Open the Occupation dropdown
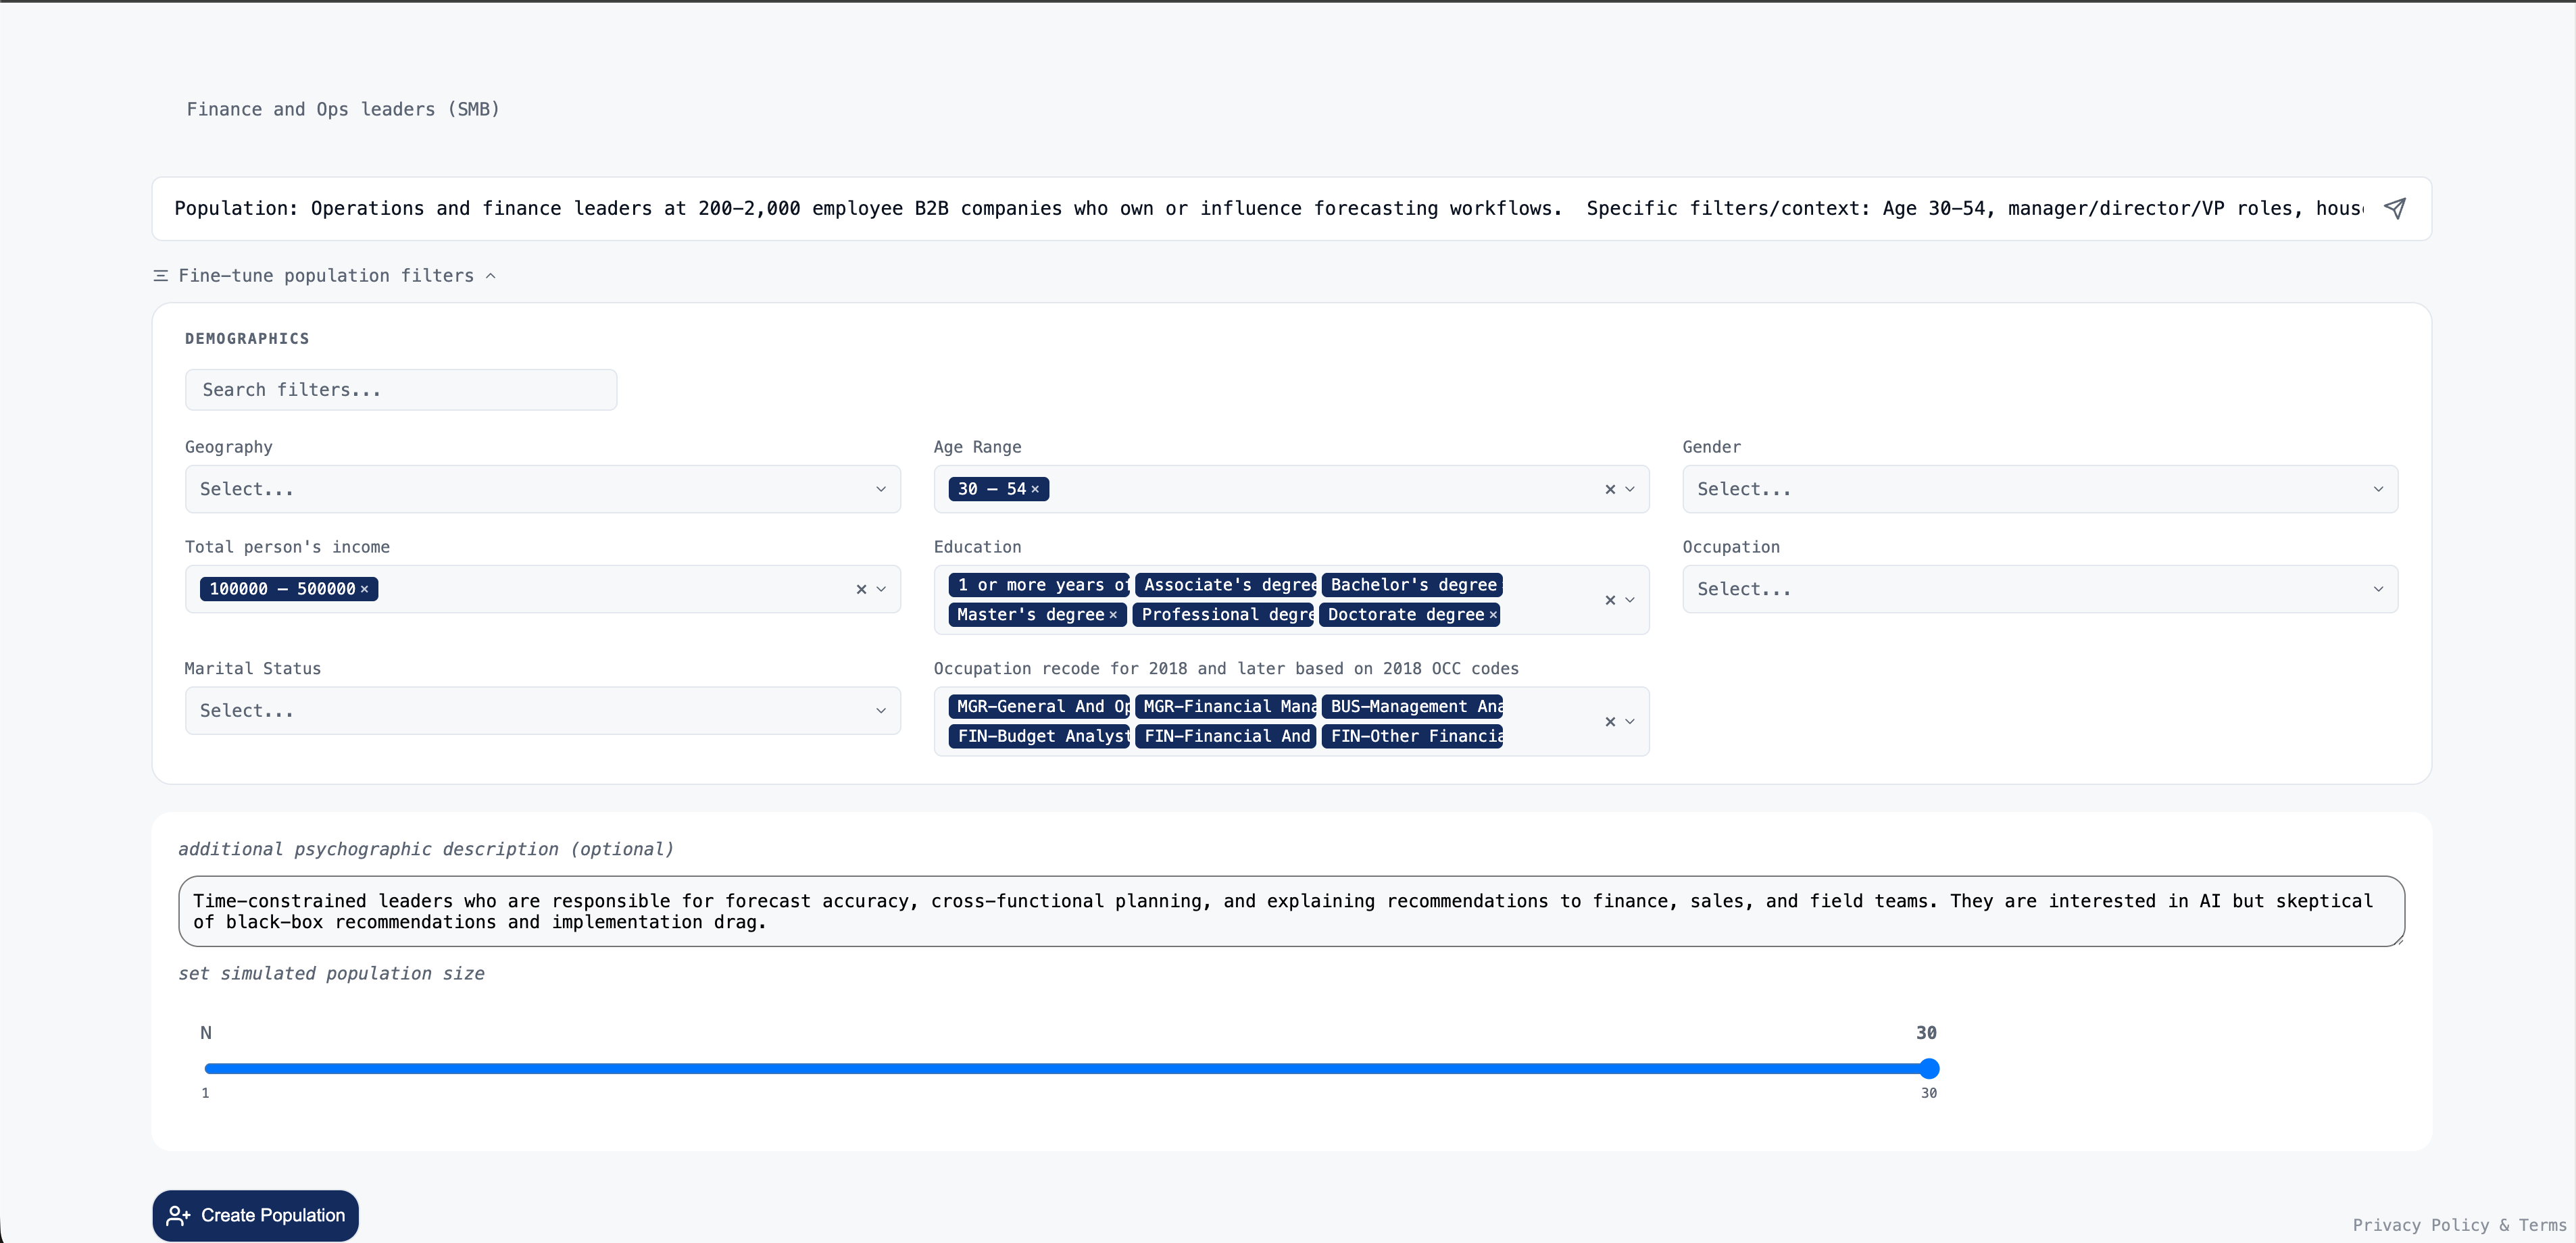Image resolution: width=2576 pixels, height=1243 pixels. [2039, 589]
